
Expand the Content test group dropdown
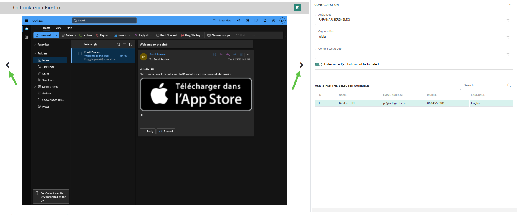413,54
